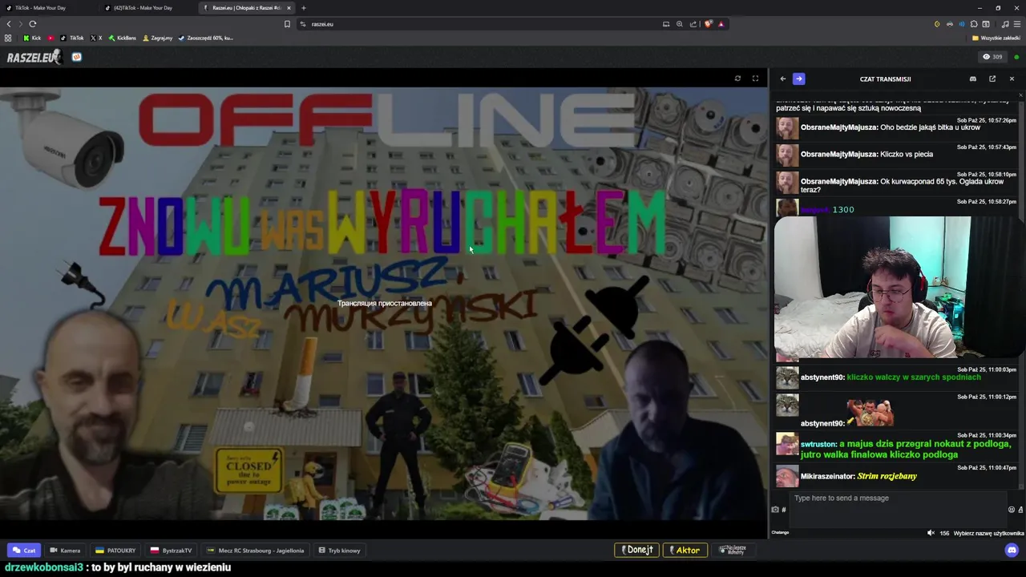Screen dimensions: 1026x577
Task: Go back in browser history
Action: [x=9, y=24]
